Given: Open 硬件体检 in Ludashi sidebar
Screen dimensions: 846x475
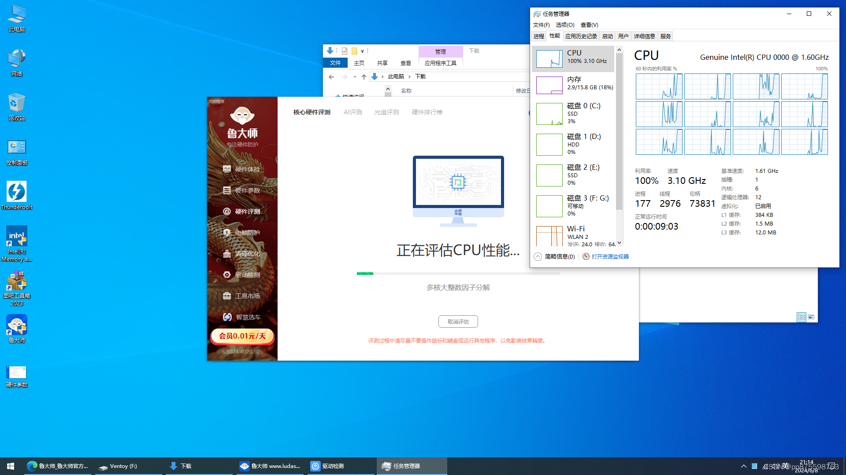Looking at the screenshot, I should click(242, 169).
